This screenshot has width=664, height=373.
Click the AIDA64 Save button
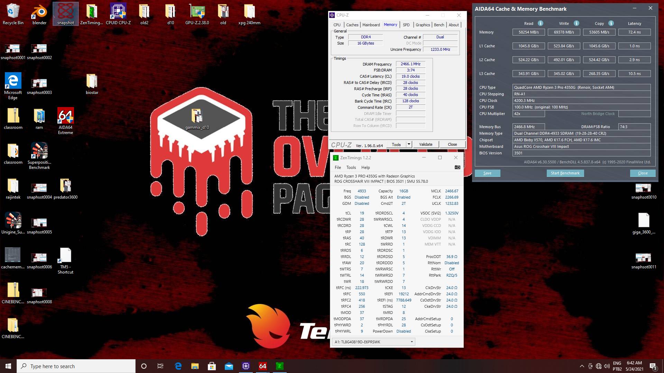click(487, 173)
